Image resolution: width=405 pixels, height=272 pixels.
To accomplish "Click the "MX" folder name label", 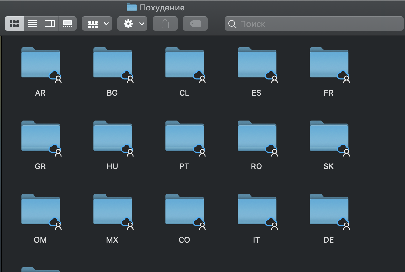I will (112, 240).
